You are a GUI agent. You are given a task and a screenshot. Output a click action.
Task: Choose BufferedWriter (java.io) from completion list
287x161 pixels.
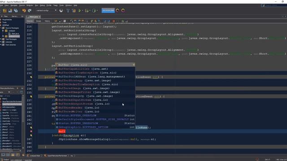pos(95,111)
